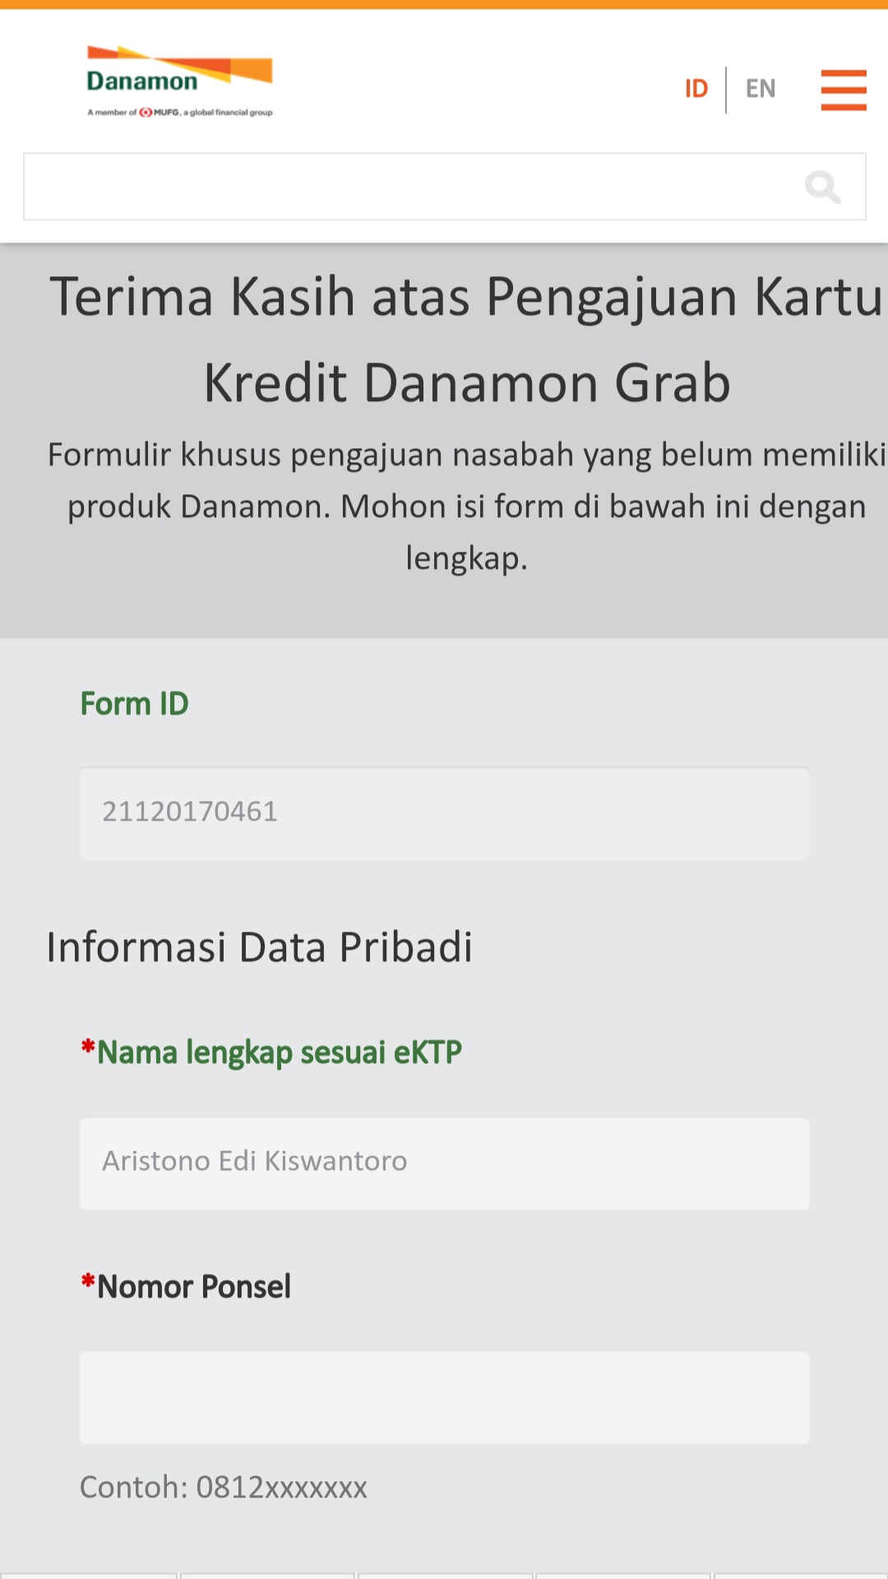Click the Kredit Danamon Grab title line

pos(467,383)
